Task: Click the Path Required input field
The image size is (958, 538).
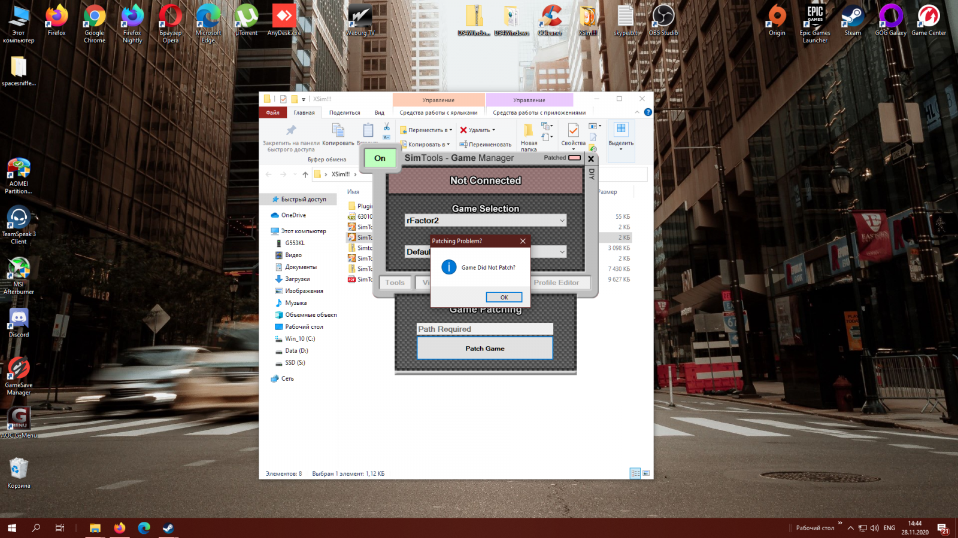Action: tap(484, 329)
